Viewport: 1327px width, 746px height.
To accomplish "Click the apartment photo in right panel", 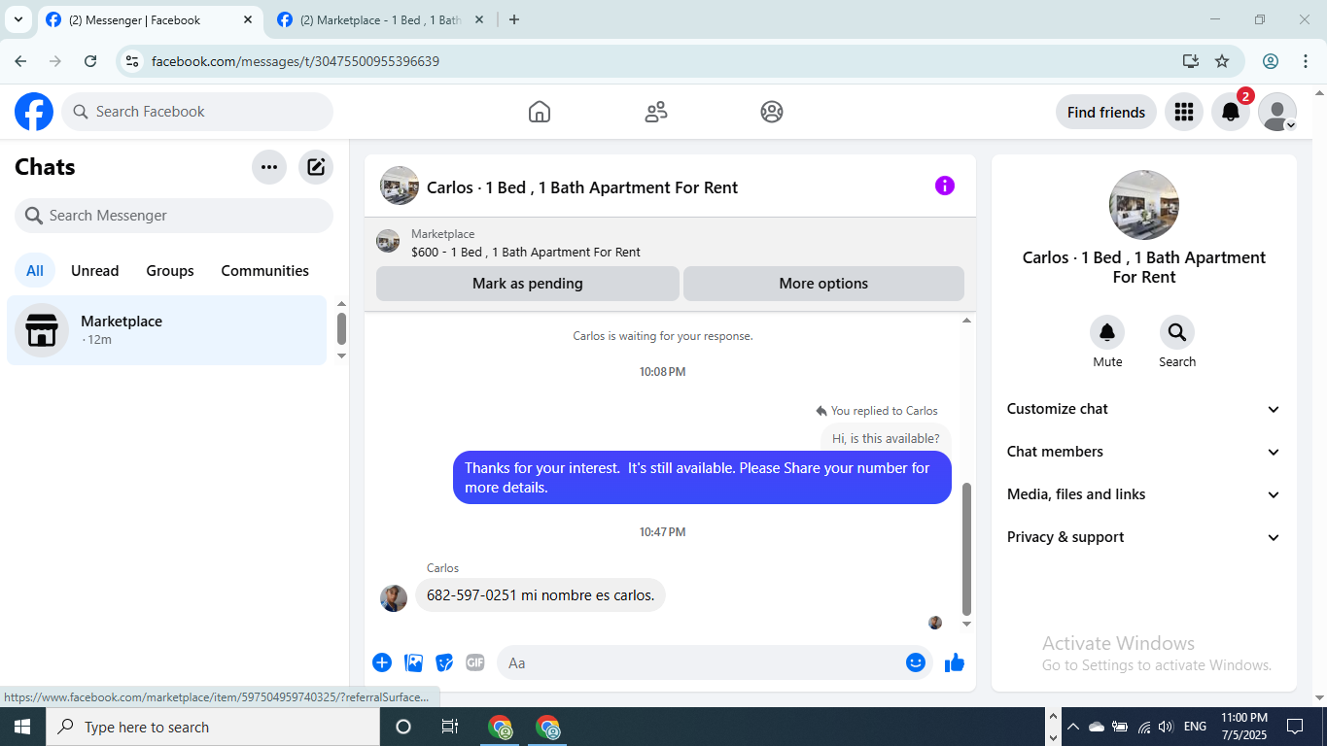I will pyautogui.click(x=1144, y=205).
